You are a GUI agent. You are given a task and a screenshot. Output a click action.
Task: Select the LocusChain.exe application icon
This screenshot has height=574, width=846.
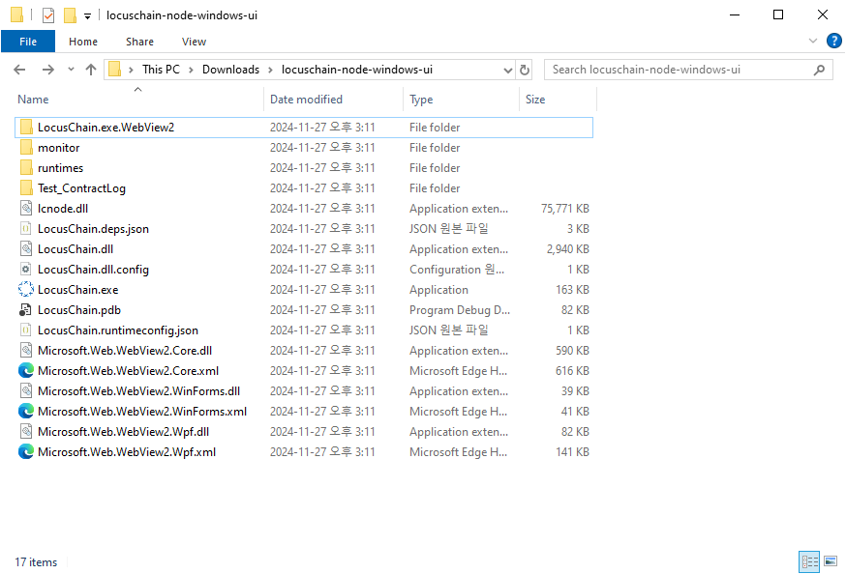pos(26,290)
